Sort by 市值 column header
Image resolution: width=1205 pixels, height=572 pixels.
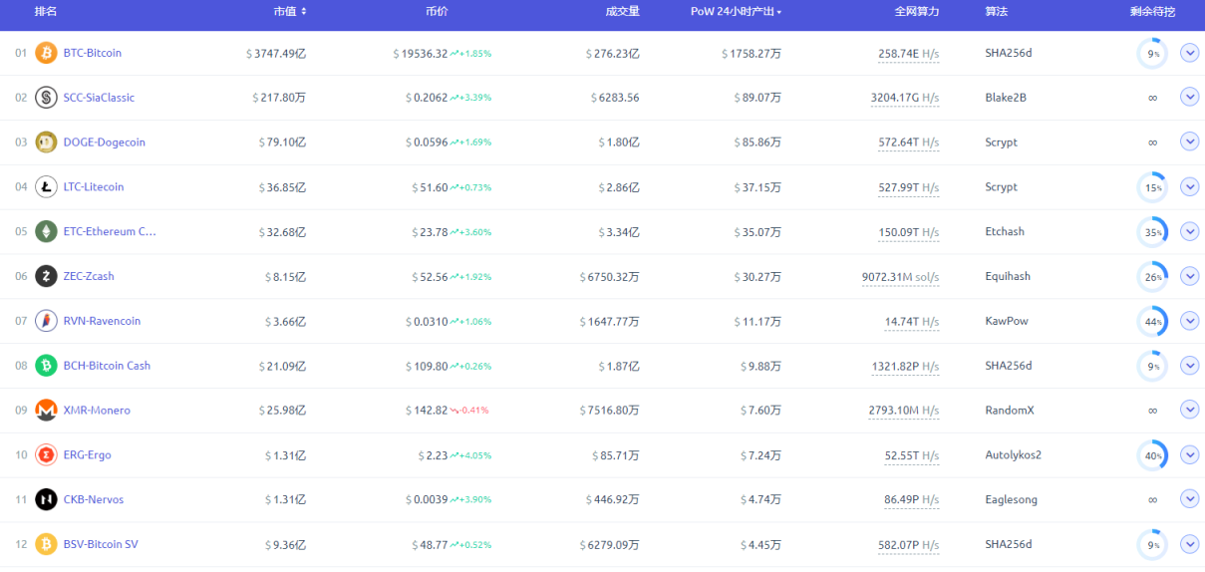290,12
